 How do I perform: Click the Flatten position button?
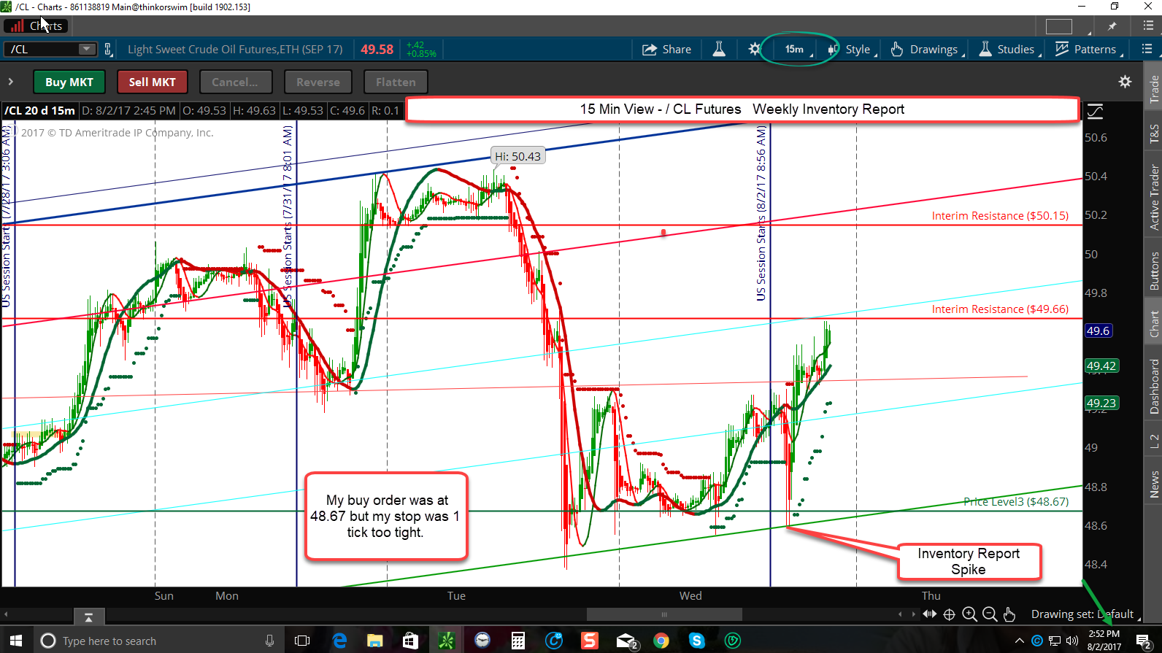[396, 82]
